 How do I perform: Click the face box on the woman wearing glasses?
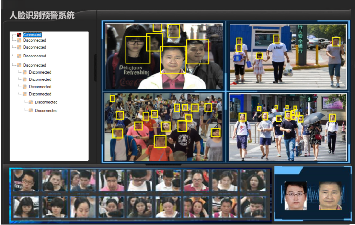(137, 50)
